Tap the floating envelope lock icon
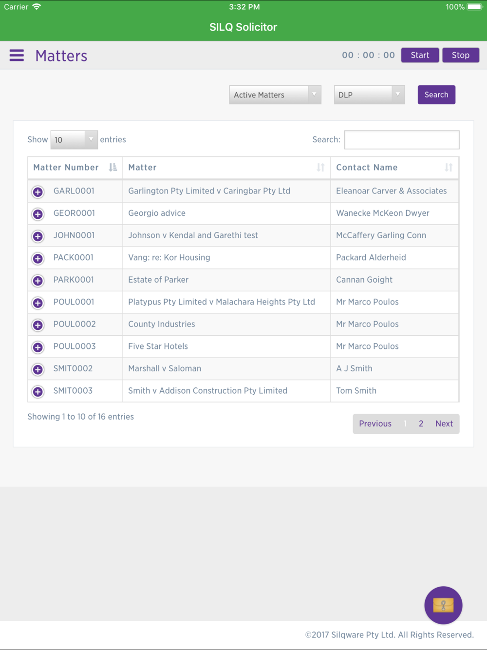 click(x=443, y=605)
